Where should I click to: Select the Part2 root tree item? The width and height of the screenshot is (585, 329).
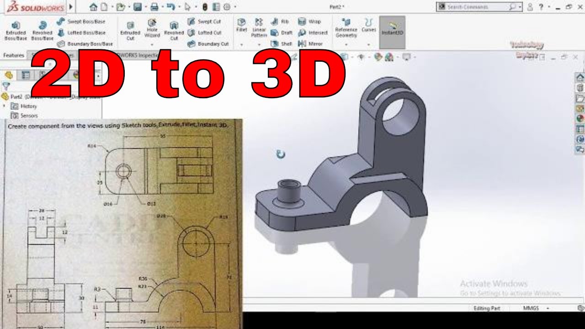click(50, 96)
